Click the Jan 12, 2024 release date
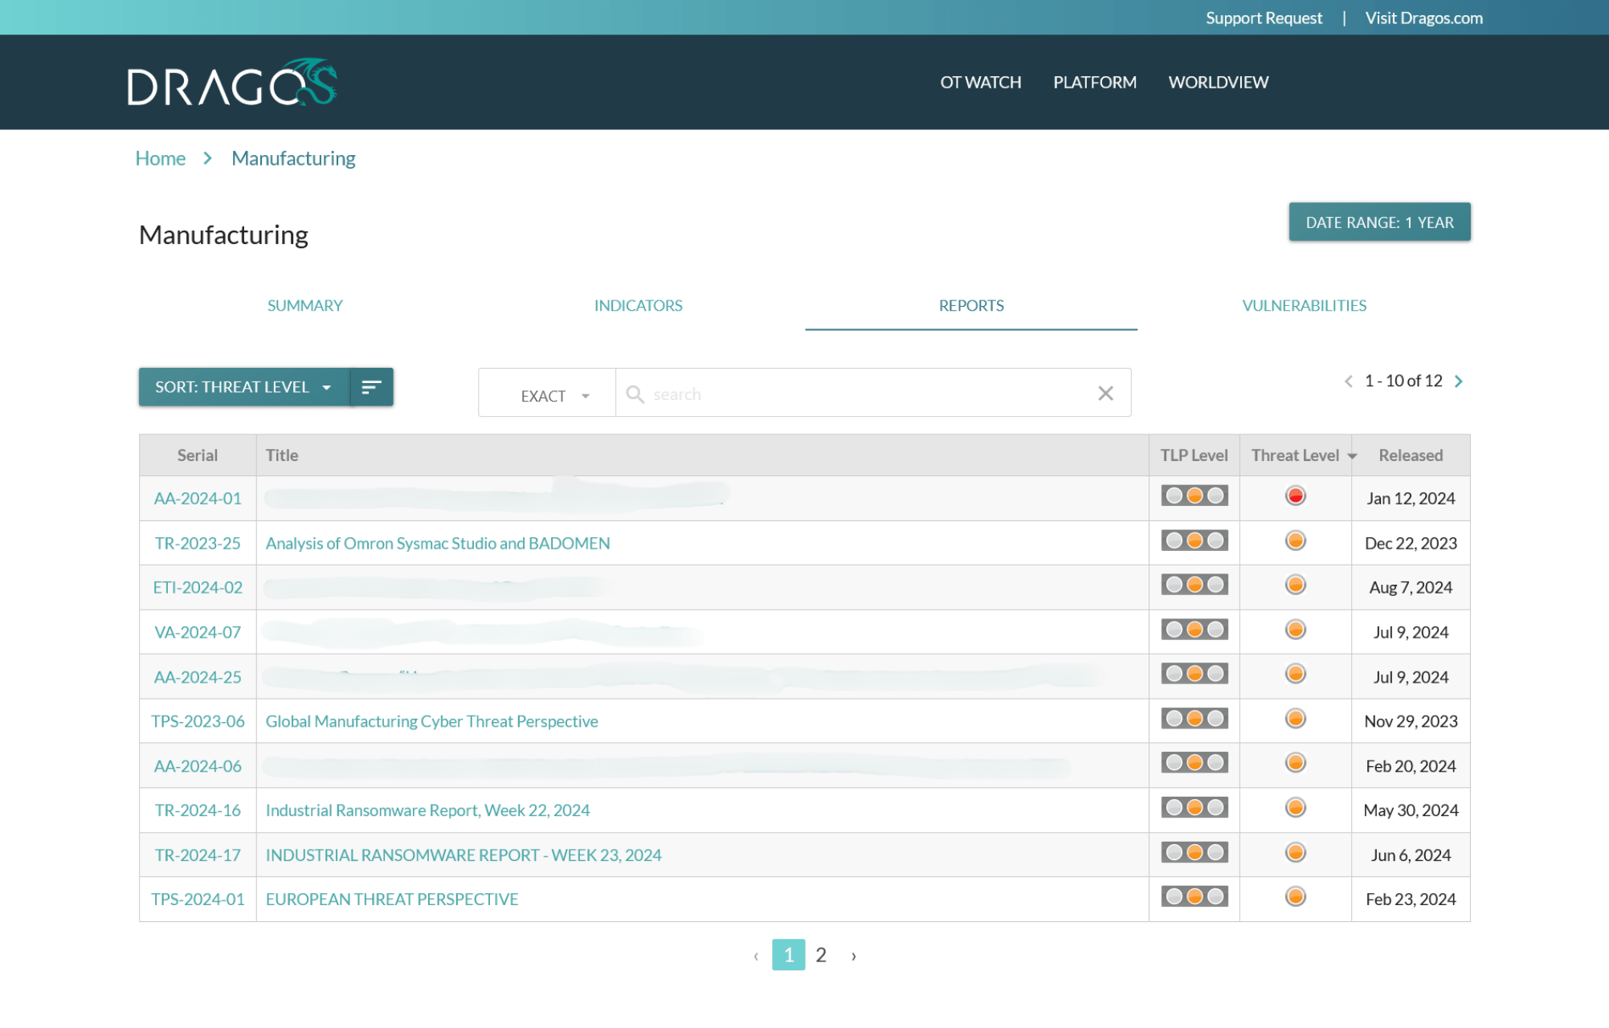The height and width of the screenshot is (1028, 1609). [x=1411, y=498]
